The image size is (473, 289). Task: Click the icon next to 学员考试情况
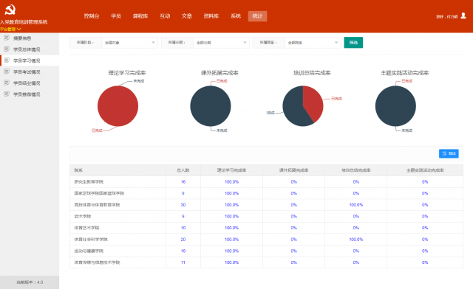click(x=7, y=72)
